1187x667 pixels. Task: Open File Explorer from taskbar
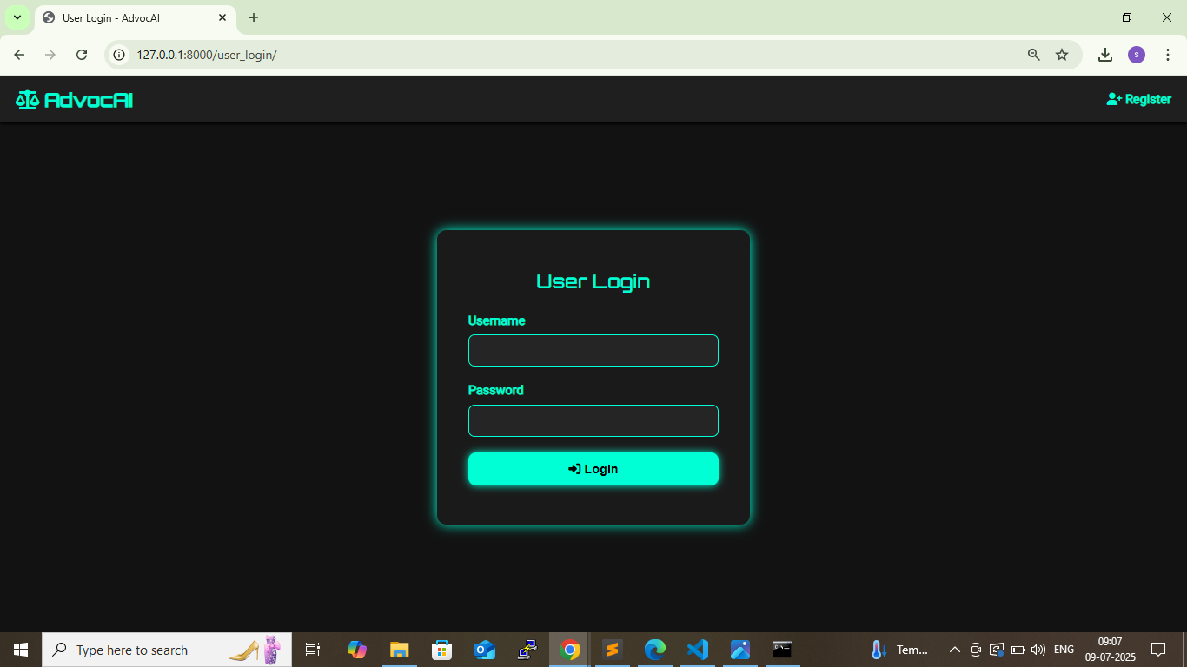point(399,650)
